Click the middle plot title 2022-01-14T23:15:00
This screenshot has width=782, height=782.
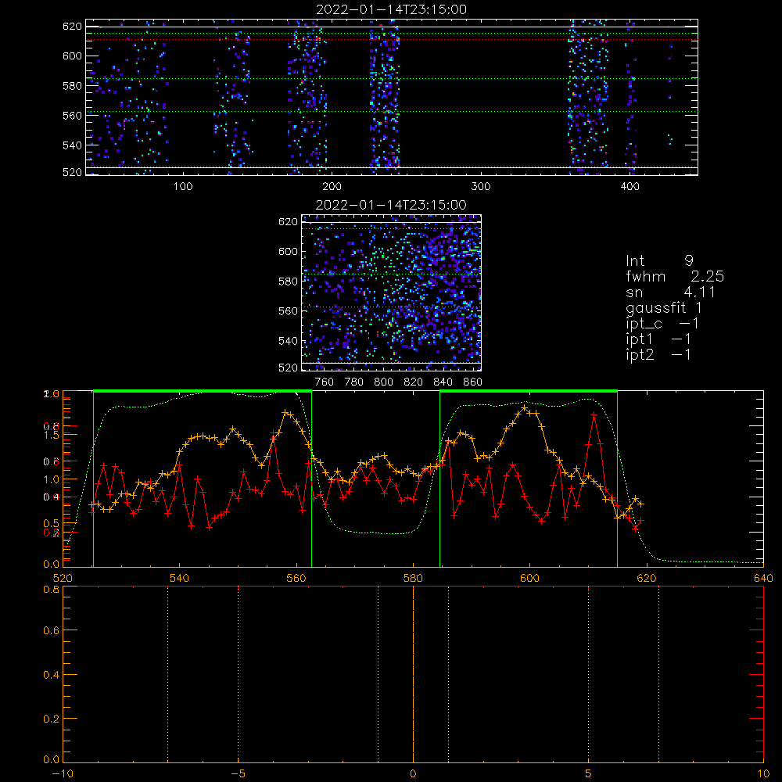(x=391, y=205)
